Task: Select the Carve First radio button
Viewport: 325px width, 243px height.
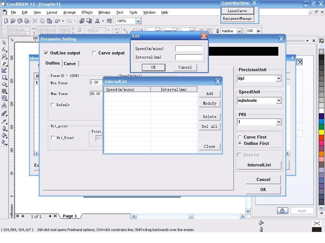Action: click(240, 137)
